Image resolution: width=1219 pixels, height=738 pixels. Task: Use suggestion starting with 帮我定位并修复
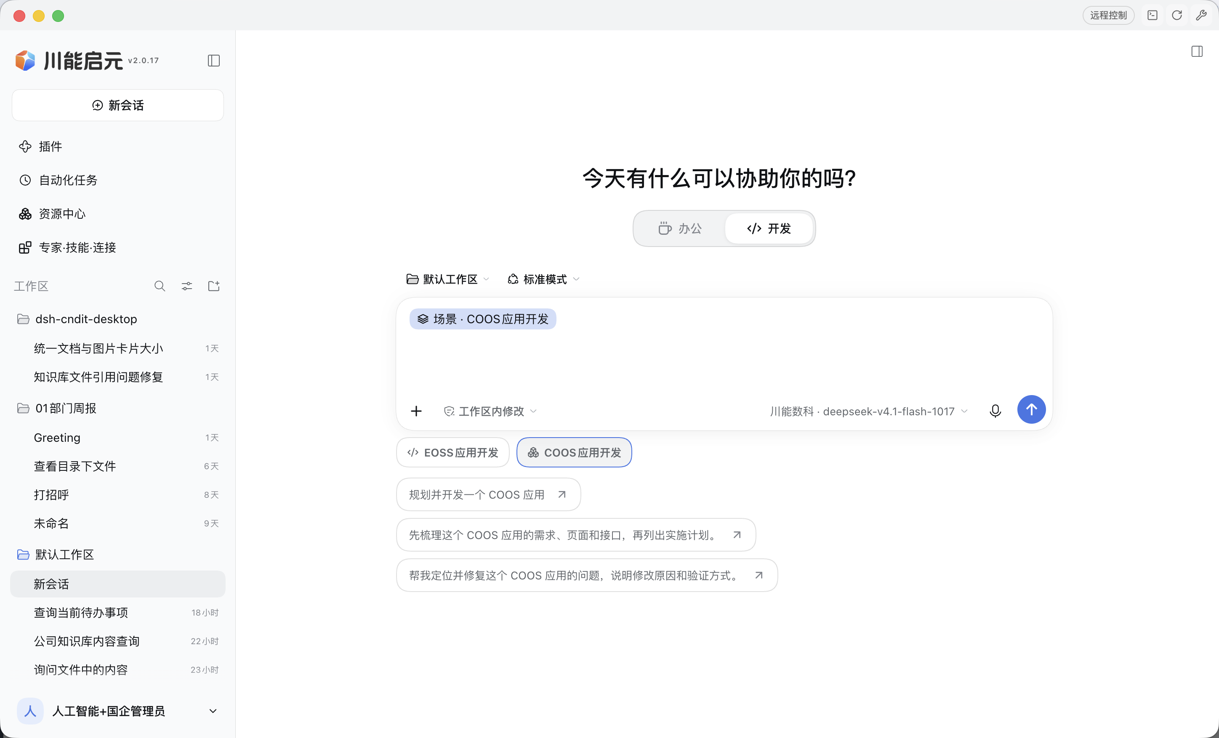click(x=587, y=575)
